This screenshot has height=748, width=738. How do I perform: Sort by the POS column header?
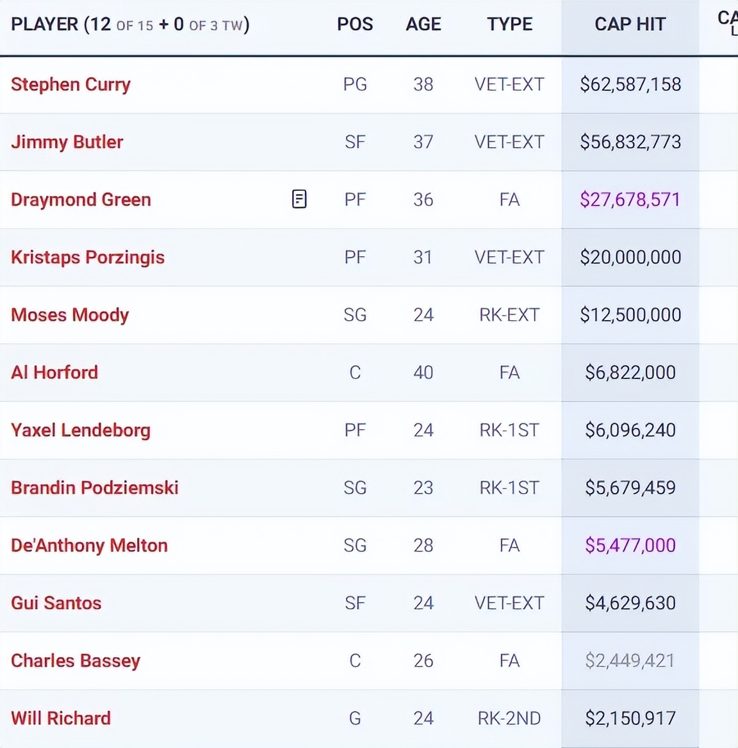click(355, 24)
